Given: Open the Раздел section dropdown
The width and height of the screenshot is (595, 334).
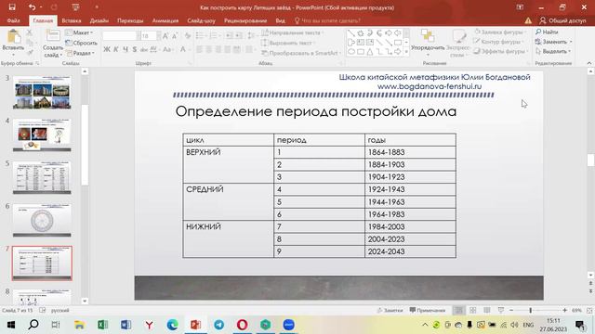Looking at the screenshot, I should pos(80,53).
